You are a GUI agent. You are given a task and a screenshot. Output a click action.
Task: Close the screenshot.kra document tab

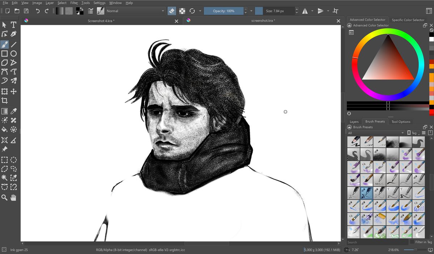point(339,21)
